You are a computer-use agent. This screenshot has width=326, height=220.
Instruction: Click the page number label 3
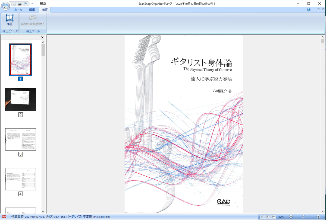pyautogui.click(x=20, y=154)
